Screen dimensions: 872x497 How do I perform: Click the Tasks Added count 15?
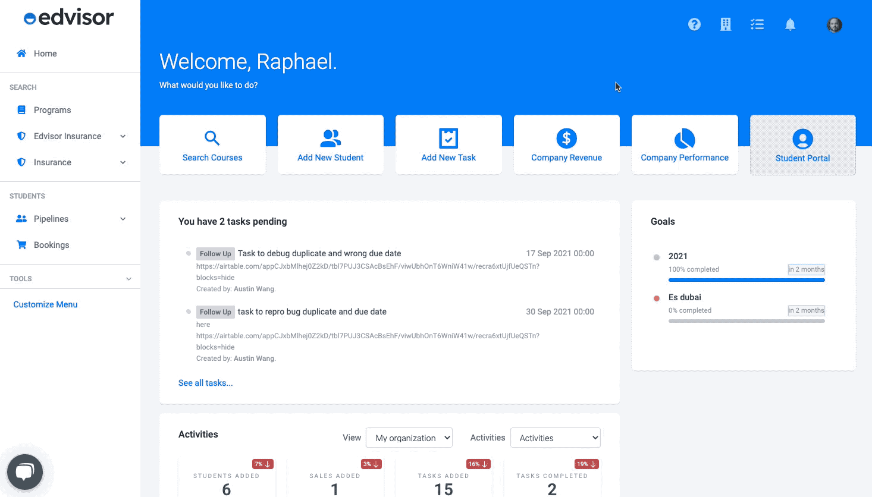(444, 489)
